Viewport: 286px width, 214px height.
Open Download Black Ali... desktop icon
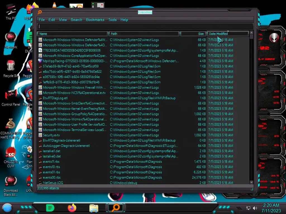click(x=11, y=186)
